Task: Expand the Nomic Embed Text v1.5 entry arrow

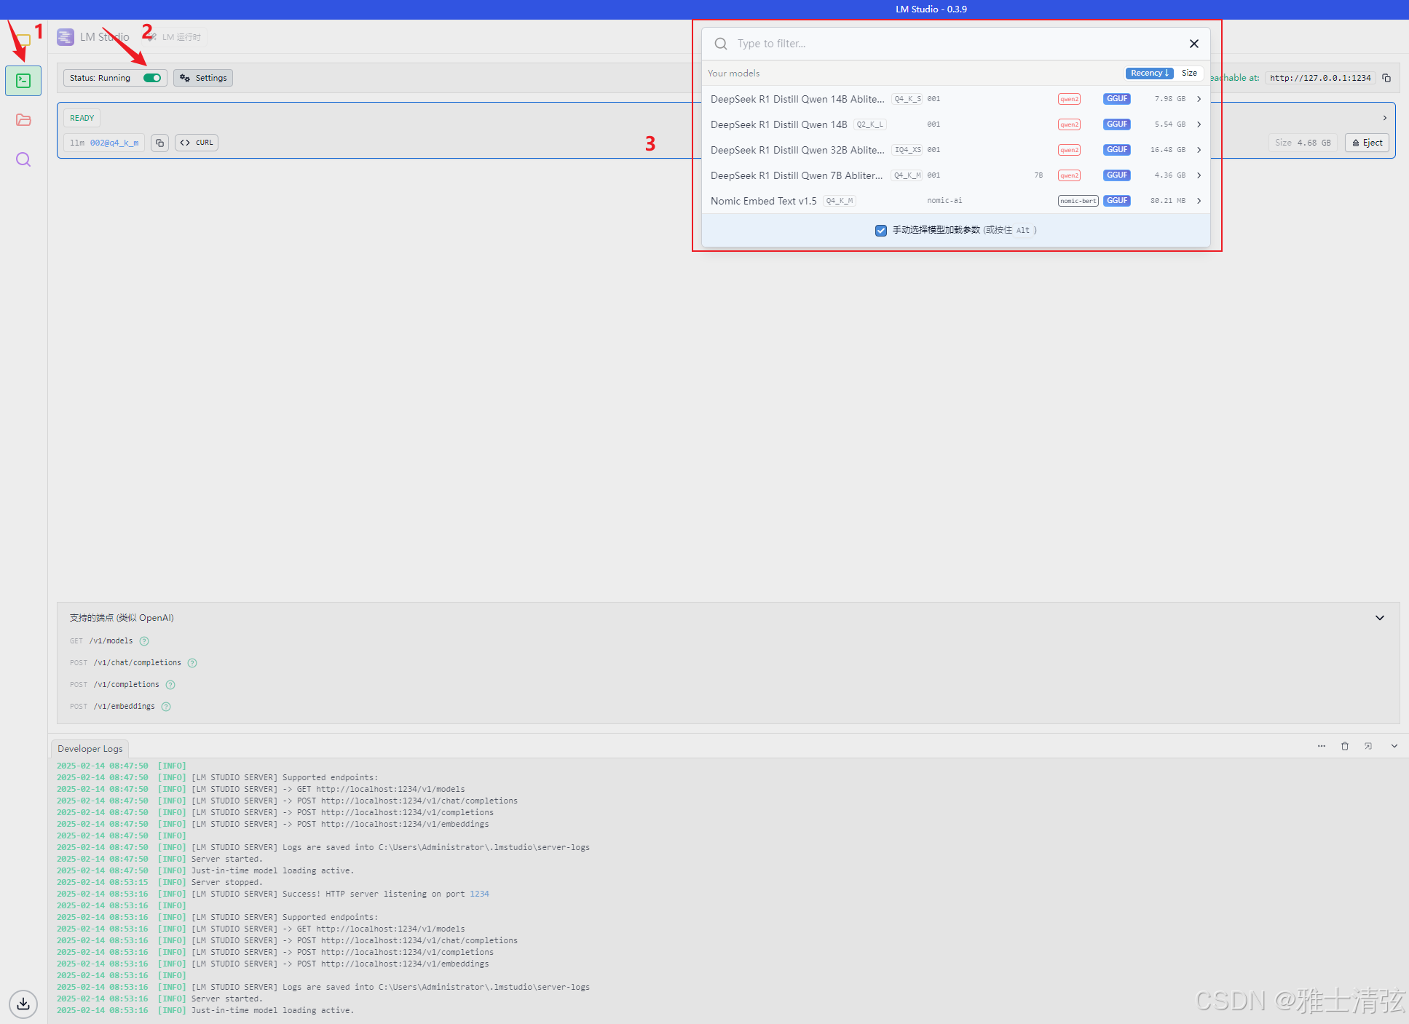Action: (1199, 201)
